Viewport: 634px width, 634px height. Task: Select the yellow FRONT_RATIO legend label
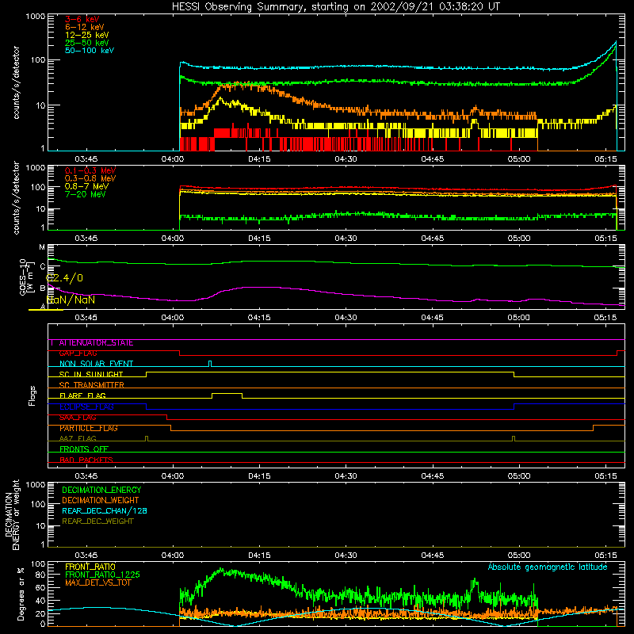pyautogui.click(x=90, y=567)
